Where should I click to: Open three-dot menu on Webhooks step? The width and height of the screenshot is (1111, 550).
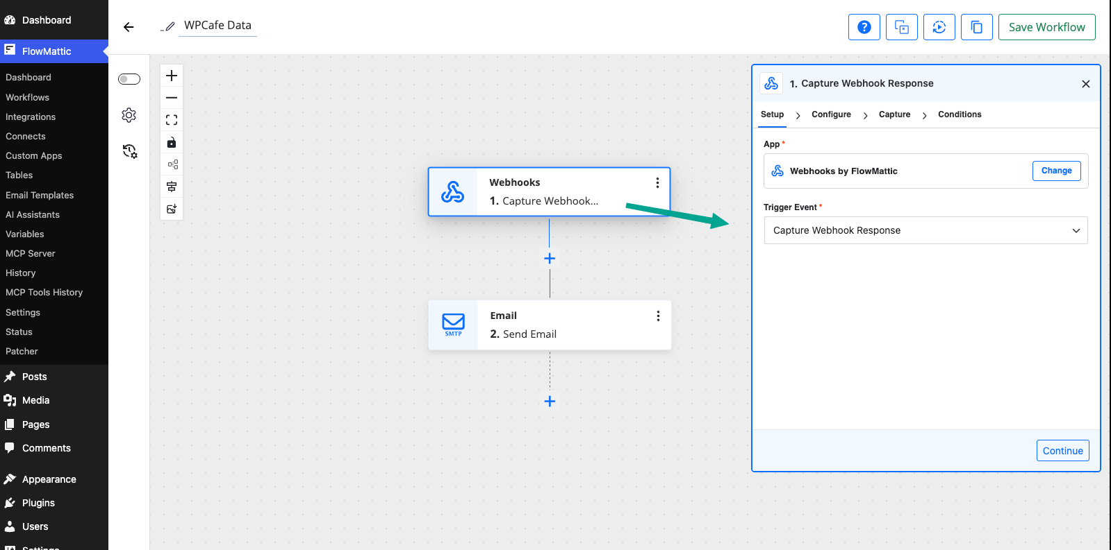(657, 182)
